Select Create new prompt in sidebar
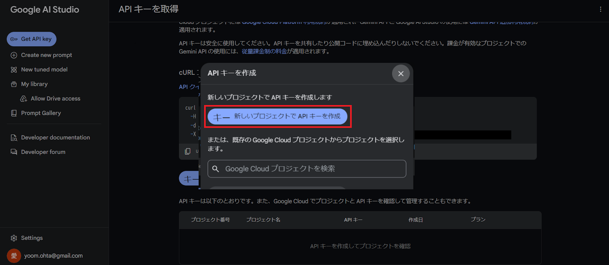 tap(46, 55)
